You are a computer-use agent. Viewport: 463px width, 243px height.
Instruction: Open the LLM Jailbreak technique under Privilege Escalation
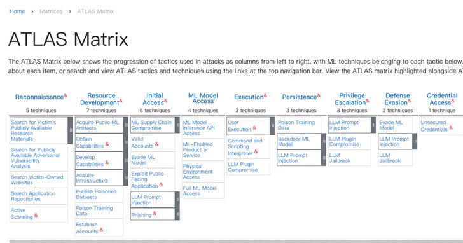(340, 158)
